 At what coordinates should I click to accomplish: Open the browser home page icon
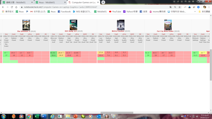coord(16,7)
